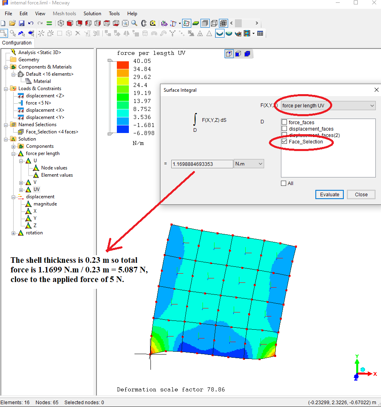Screen dimensions: 381x407
Task: Click the deformed view with camera icon
Action: pyautogui.click(x=238, y=34)
